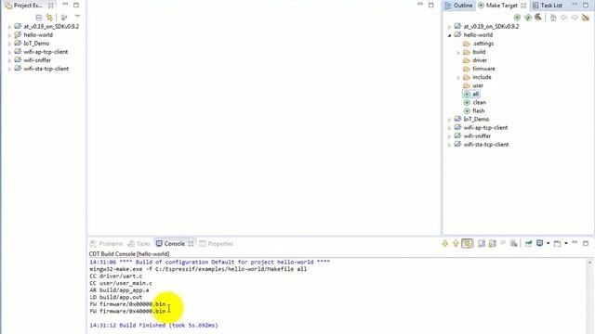
Task: Click the Project Explorer focus task icon
Action: (x=64, y=18)
